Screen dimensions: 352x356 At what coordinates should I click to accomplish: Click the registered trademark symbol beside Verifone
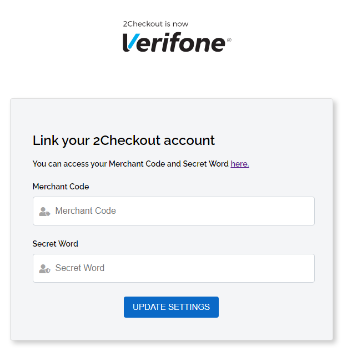click(x=229, y=40)
